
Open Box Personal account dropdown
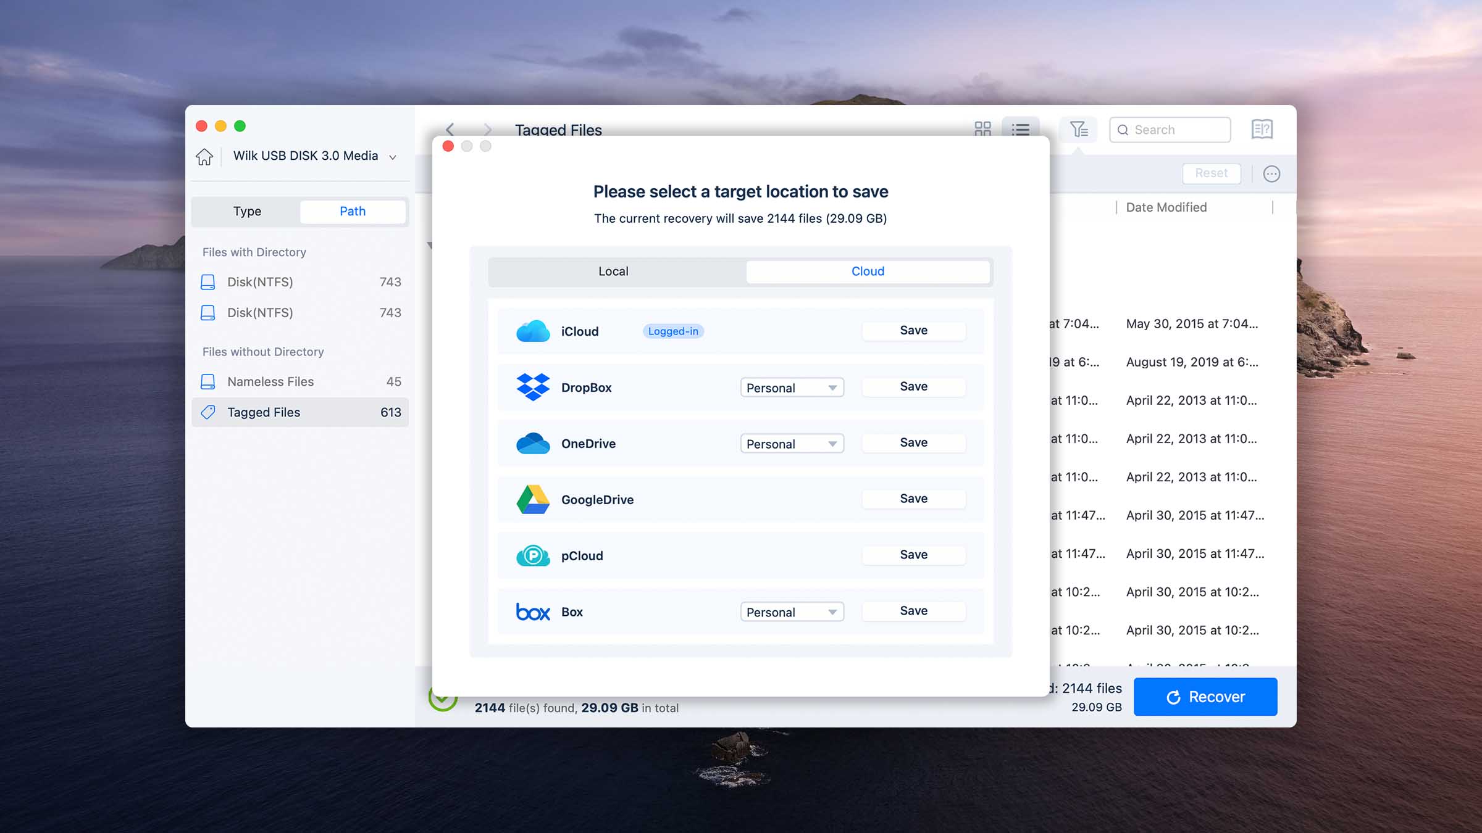coord(792,612)
